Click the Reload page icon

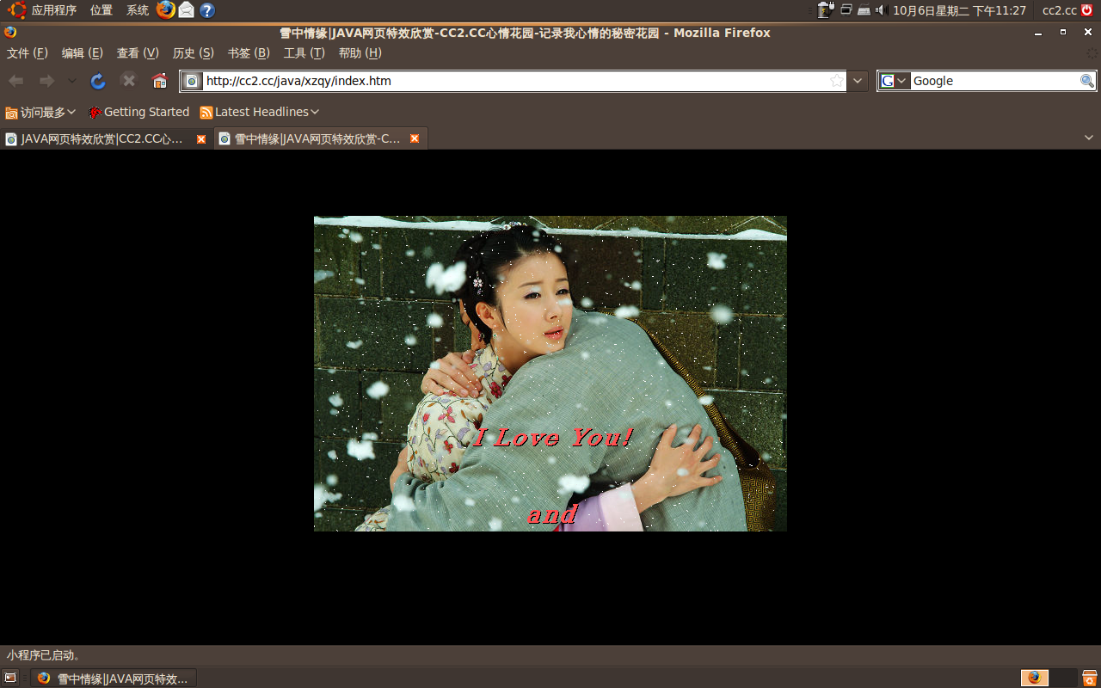pyautogui.click(x=98, y=81)
